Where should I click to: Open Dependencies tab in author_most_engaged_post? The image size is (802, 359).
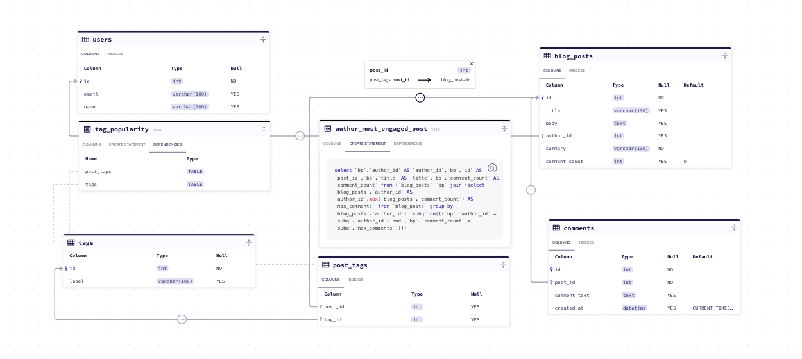tap(408, 144)
